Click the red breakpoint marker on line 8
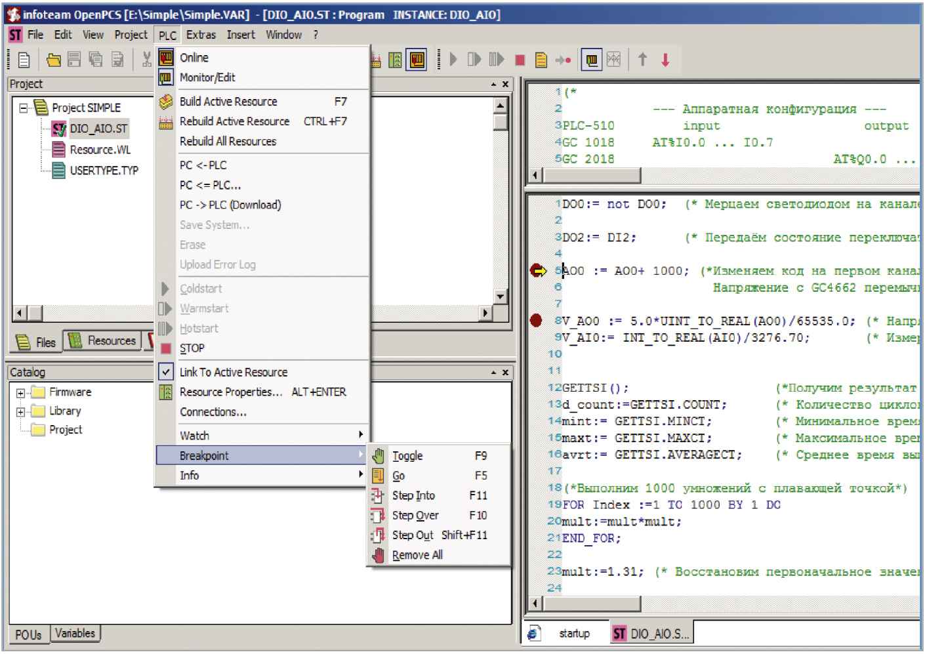The width and height of the screenshot is (925, 654). tap(536, 320)
